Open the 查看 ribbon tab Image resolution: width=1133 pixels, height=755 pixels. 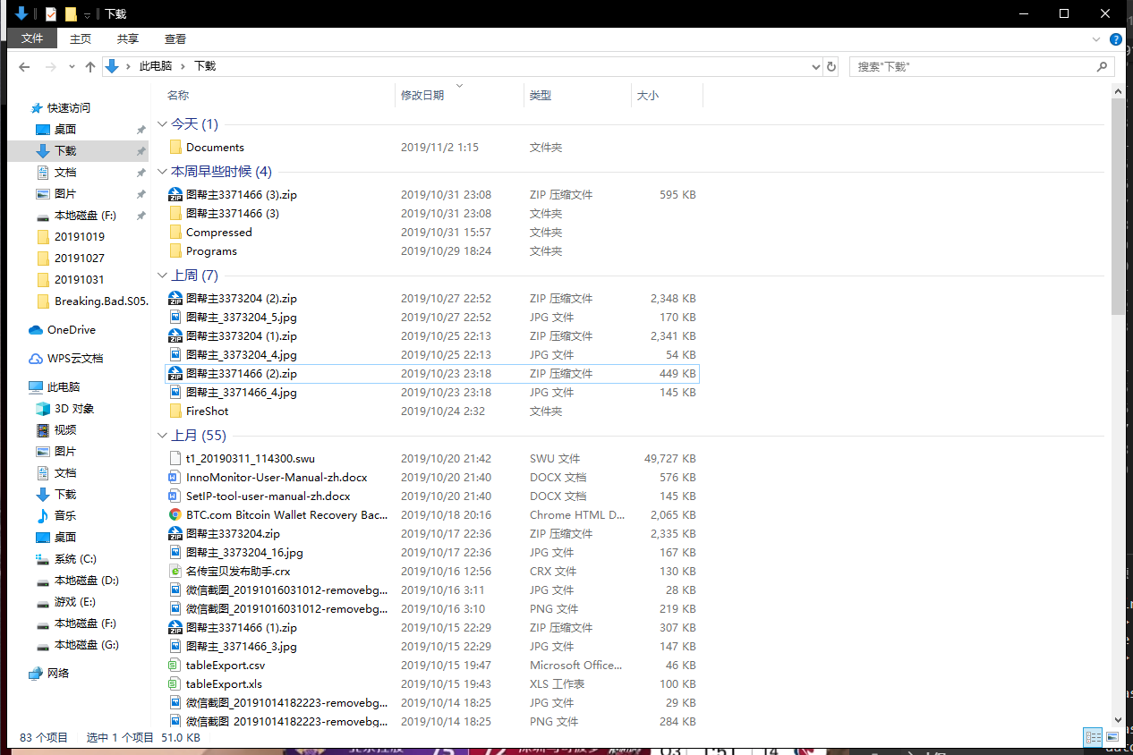tap(175, 38)
